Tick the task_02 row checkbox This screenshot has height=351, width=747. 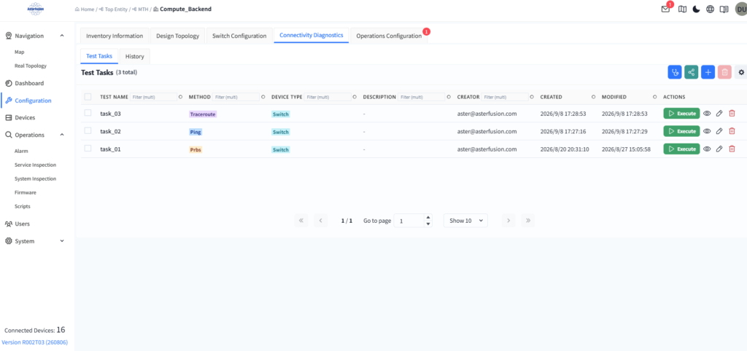click(88, 130)
